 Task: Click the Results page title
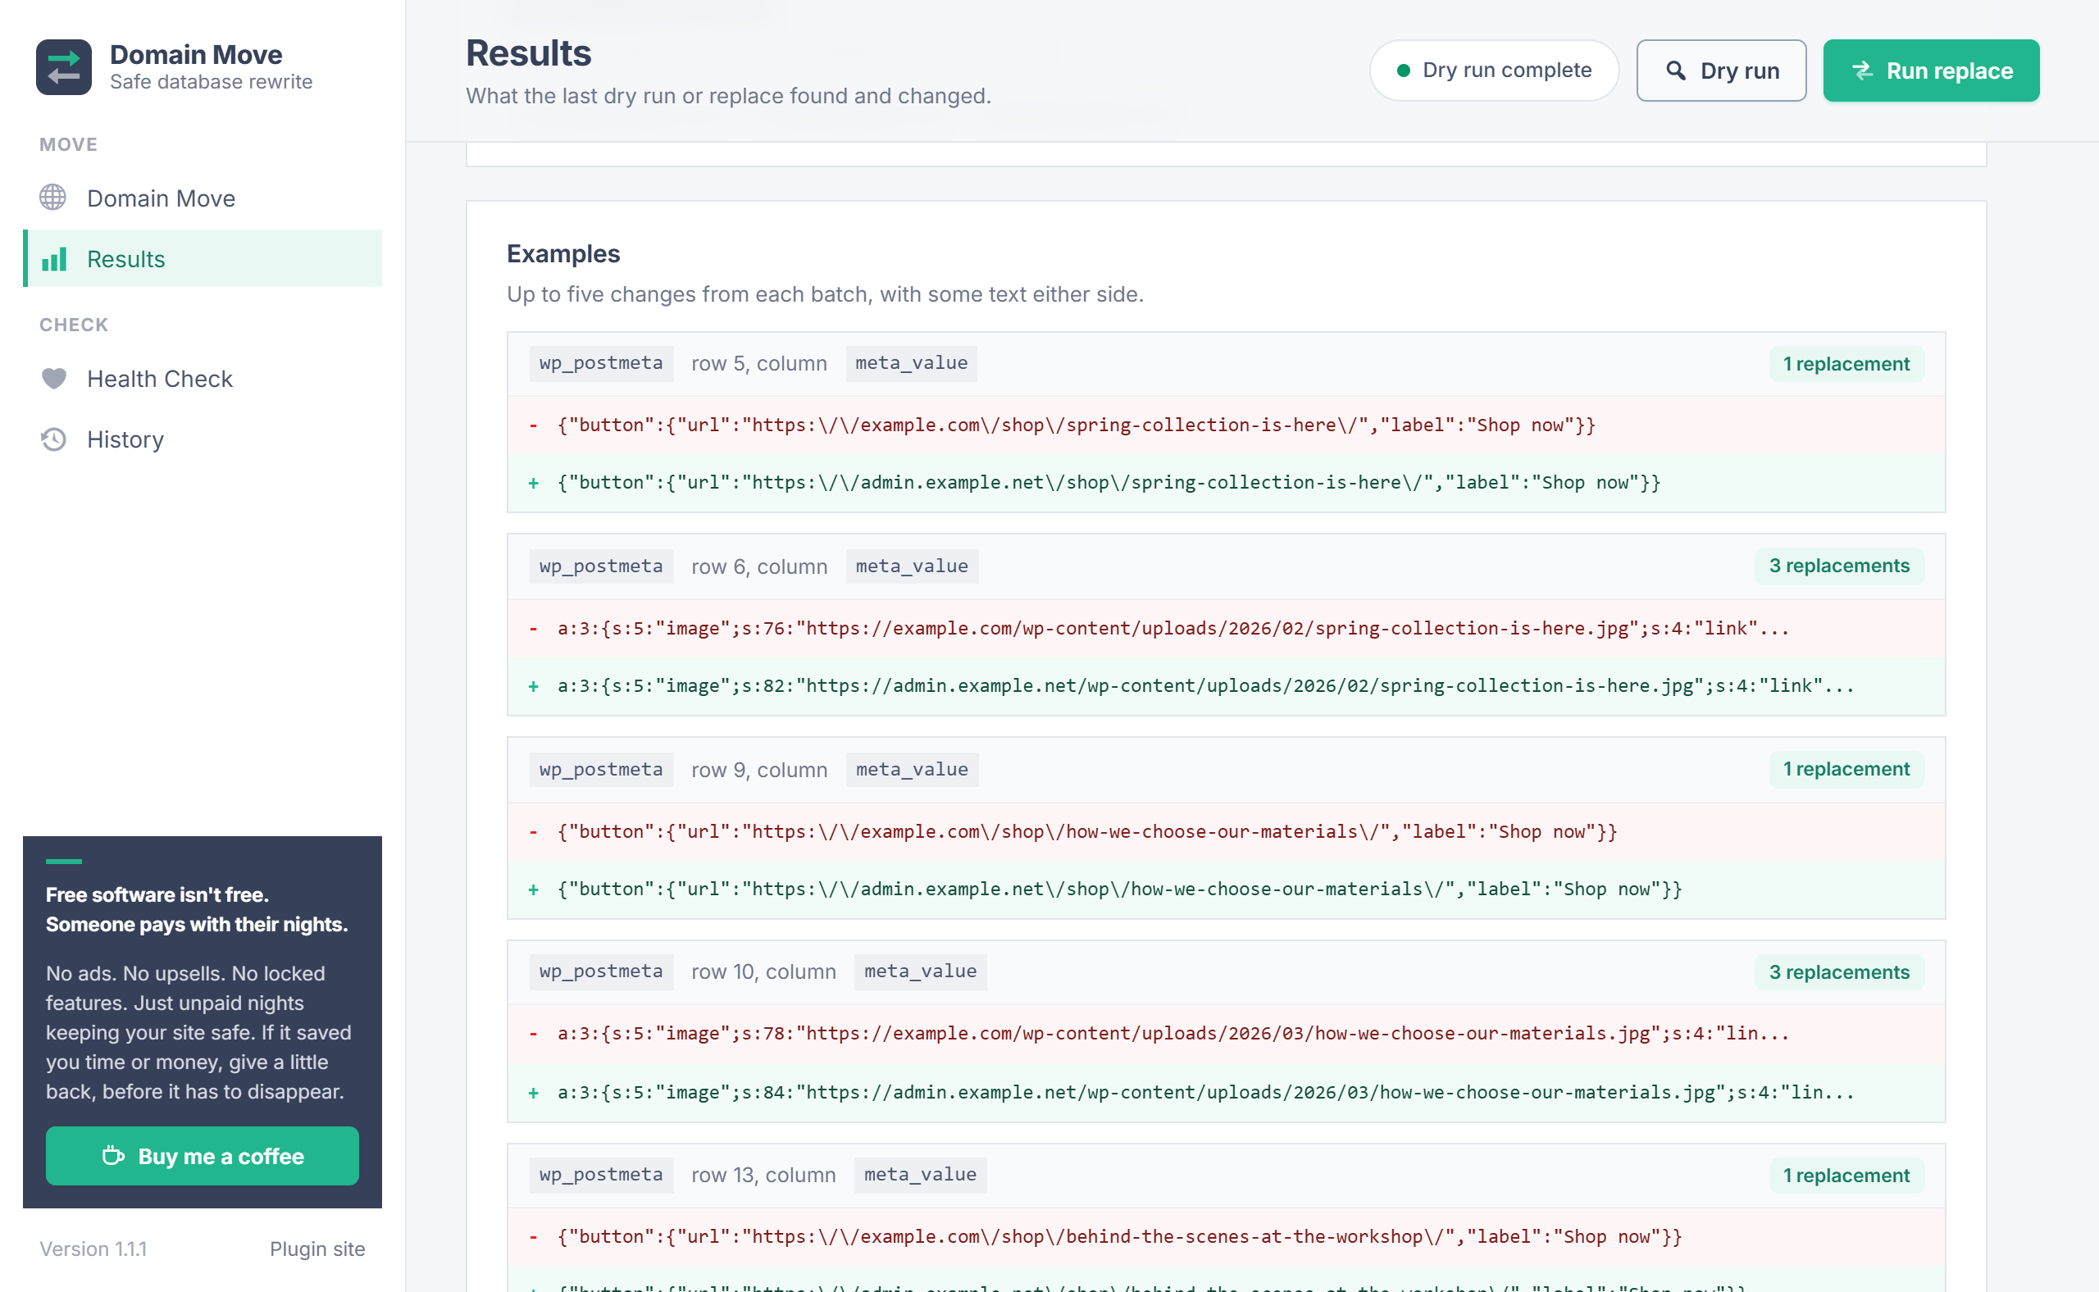(528, 53)
